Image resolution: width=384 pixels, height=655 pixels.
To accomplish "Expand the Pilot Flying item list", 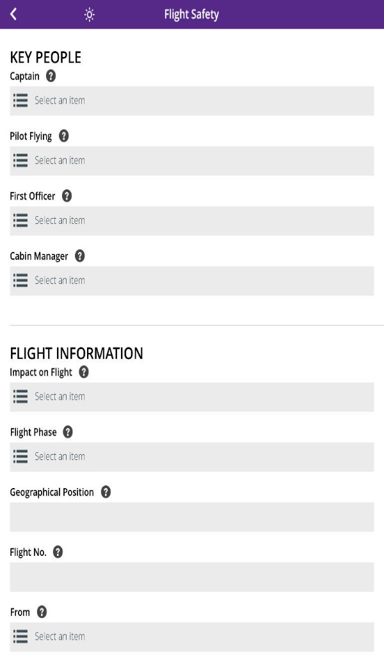I will click(x=192, y=161).
